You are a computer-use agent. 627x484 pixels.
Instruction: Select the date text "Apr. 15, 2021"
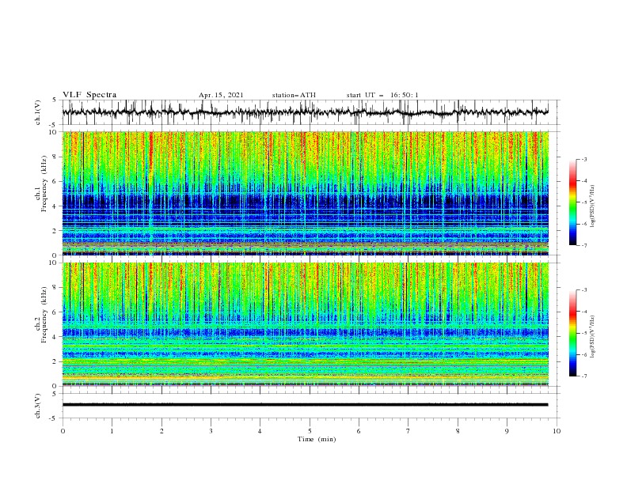(221, 95)
